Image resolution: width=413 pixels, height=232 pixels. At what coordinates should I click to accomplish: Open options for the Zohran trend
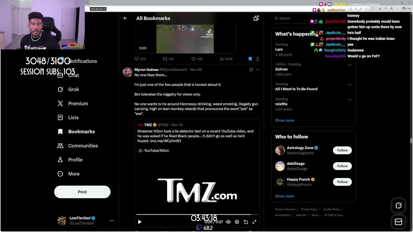[x=349, y=65]
